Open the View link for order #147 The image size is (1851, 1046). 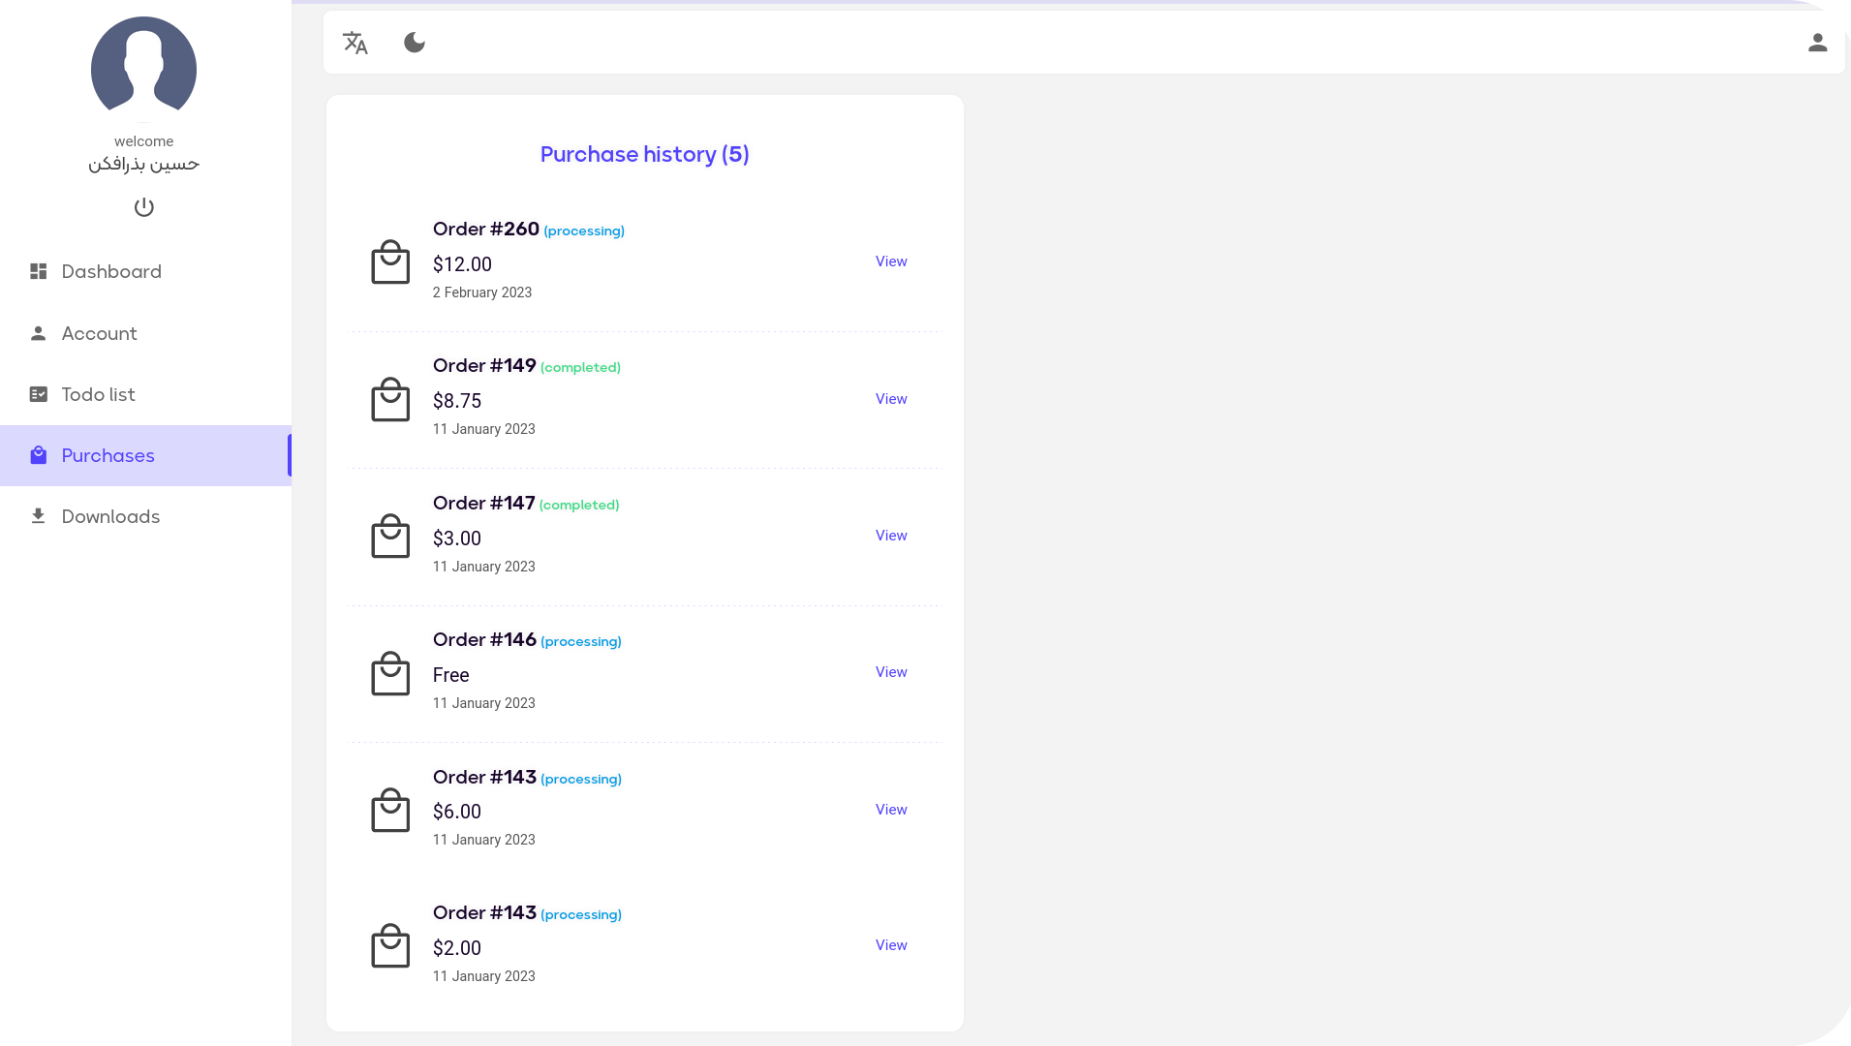pyautogui.click(x=891, y=536)
